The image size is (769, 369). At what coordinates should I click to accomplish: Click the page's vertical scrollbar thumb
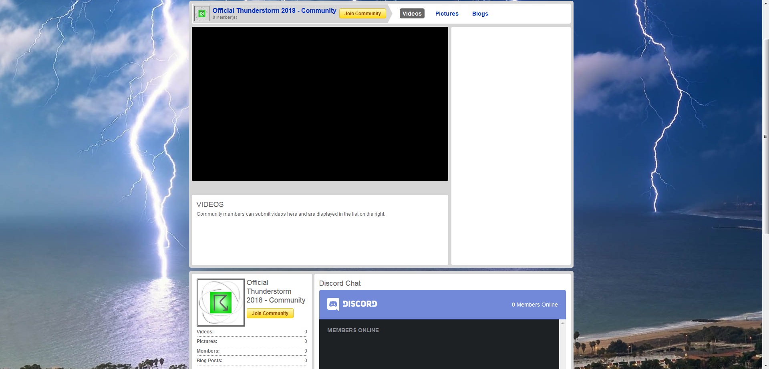[x=765, y=136]
